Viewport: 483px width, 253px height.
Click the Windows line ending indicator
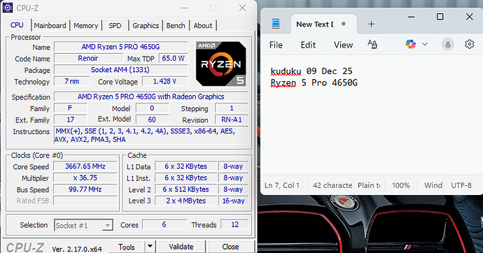point(433,185)
